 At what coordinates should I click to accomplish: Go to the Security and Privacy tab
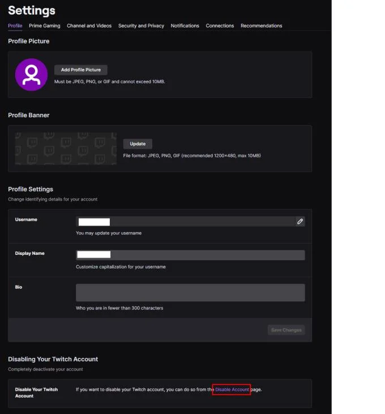click(141, 26)
